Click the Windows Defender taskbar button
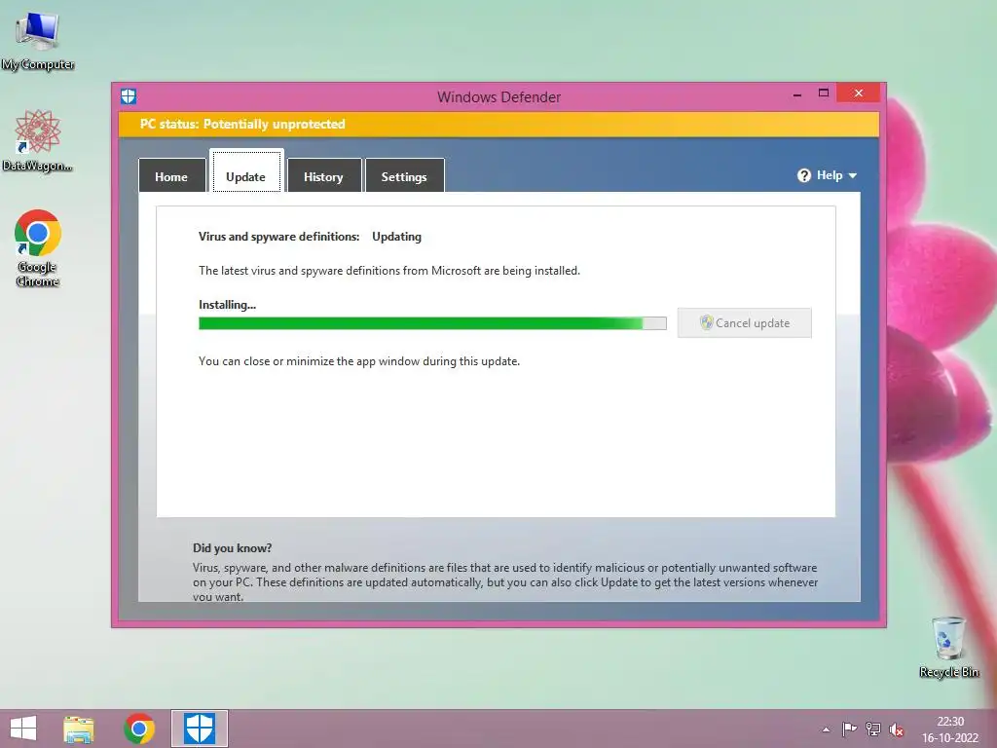The image size is (997, 748). pos(200,729)
